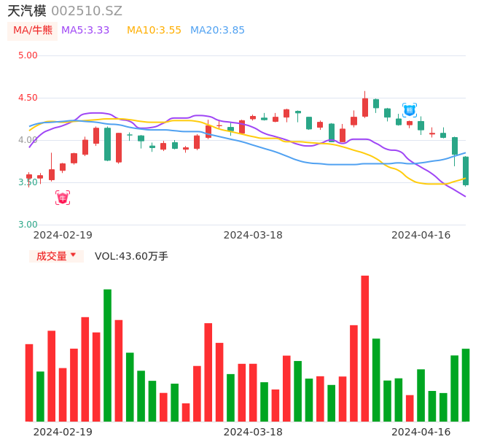Click the 2024-04-16 date label under volume chart
Image resolution: width=500 pixels, height=442 pixels.
(421, 432)
